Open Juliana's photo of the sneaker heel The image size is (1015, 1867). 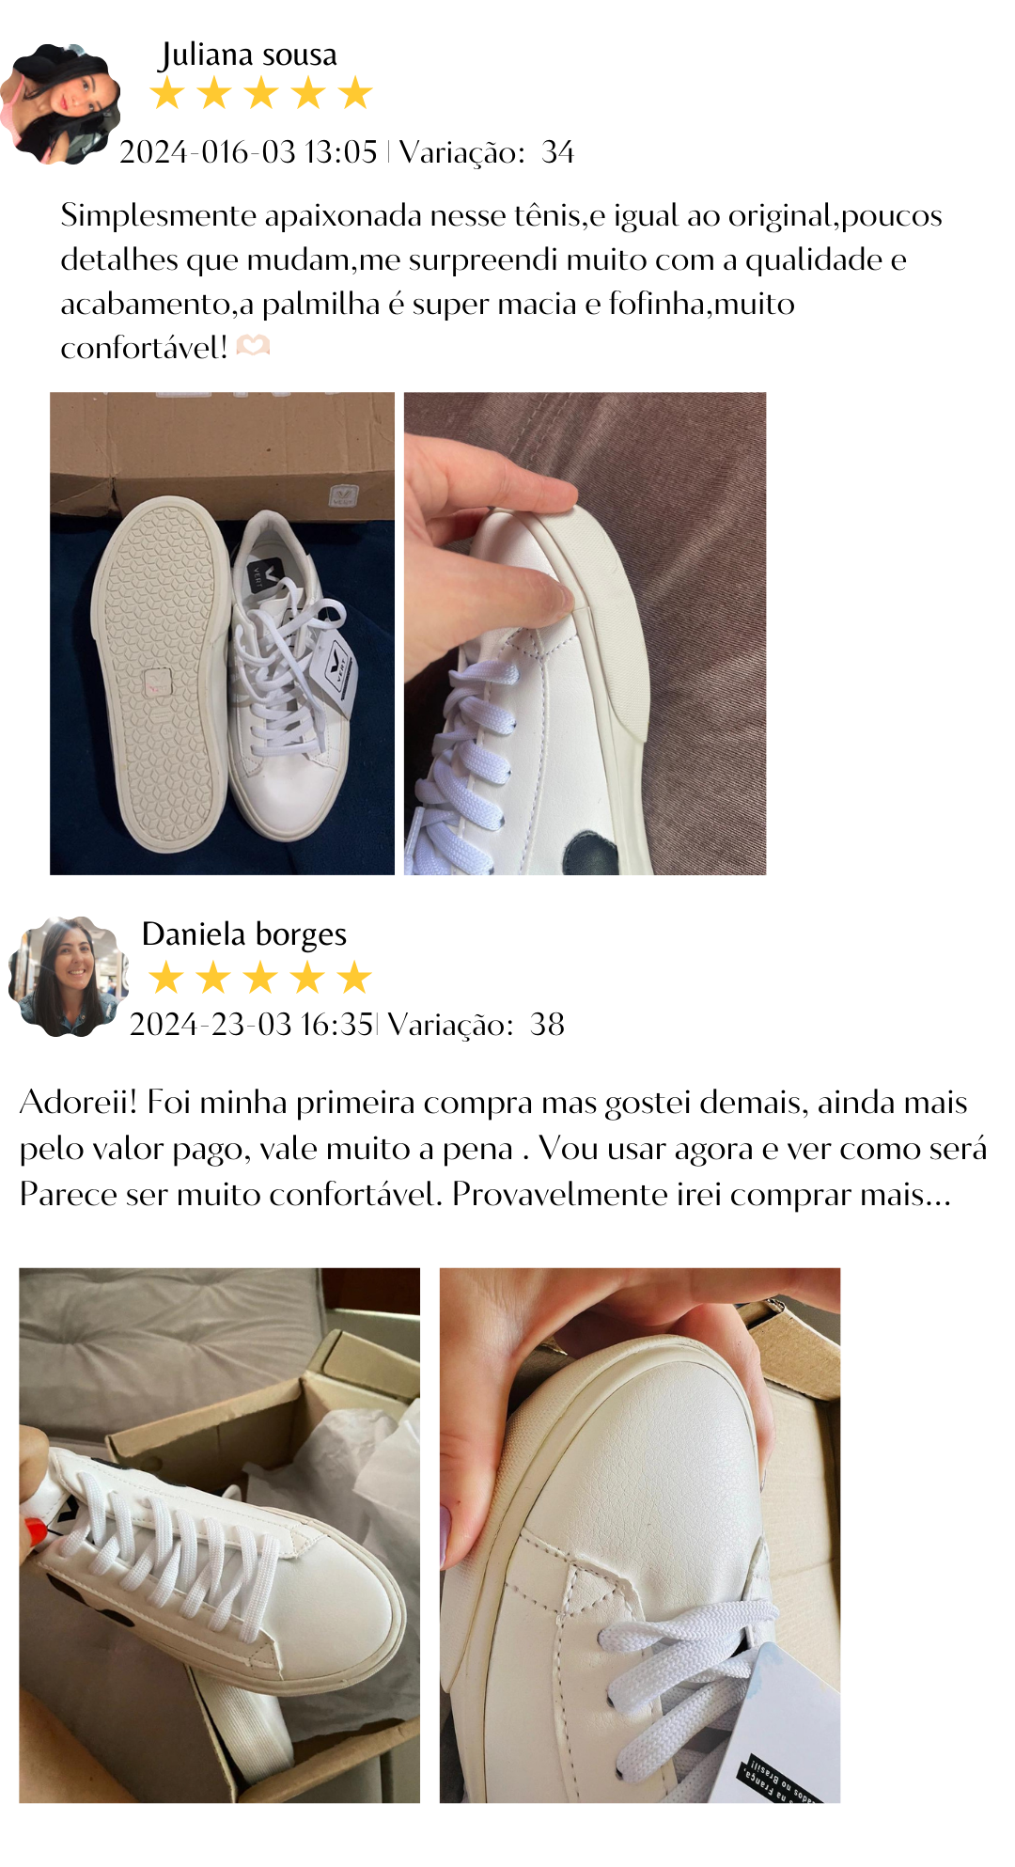(x=585, y=634)
